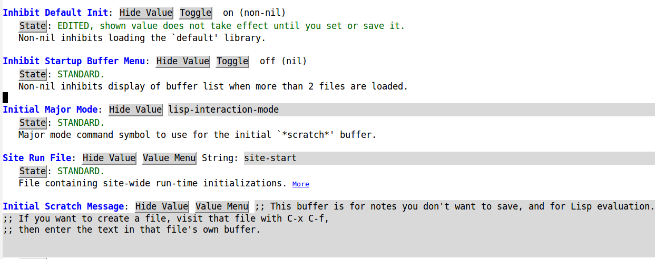Open State button under Site Run File
The image size is (655, 259).
[33, 171]
